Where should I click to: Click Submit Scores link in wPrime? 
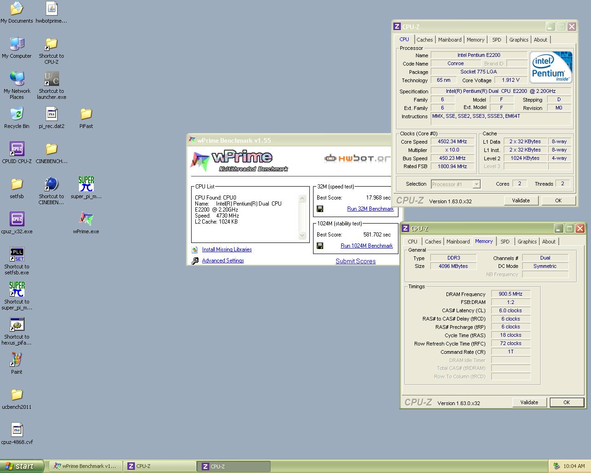pos(356,261)
